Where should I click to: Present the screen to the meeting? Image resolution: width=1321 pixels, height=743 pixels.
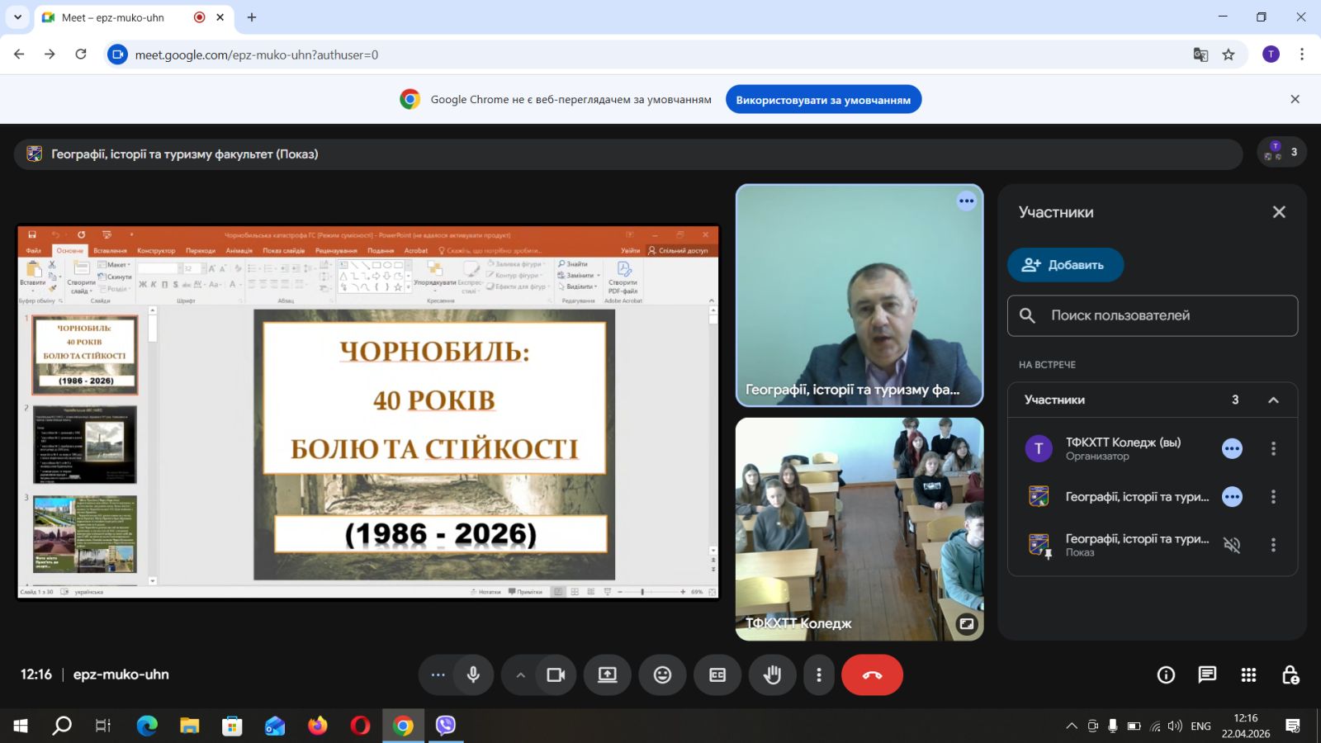coord(608,674)
